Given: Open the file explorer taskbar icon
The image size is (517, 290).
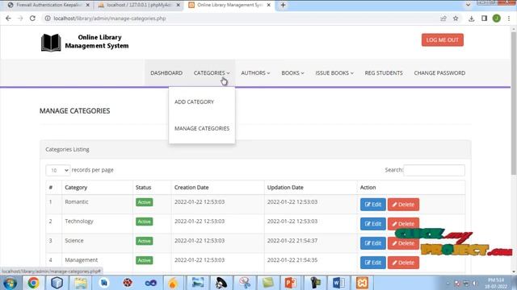Looking at the screenshot, I should point(81,283).
